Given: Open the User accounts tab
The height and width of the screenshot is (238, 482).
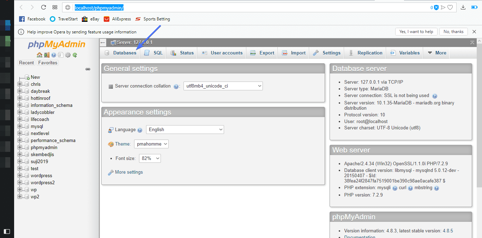Looking at the screenshot, I should (x=222, y=53).
